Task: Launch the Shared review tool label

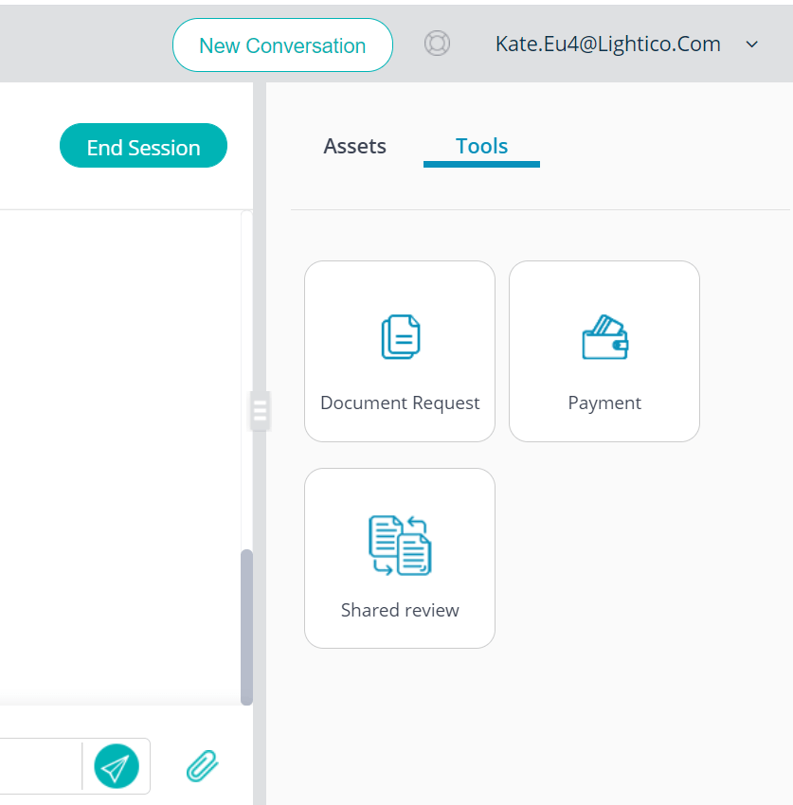Action: point(400,610)
